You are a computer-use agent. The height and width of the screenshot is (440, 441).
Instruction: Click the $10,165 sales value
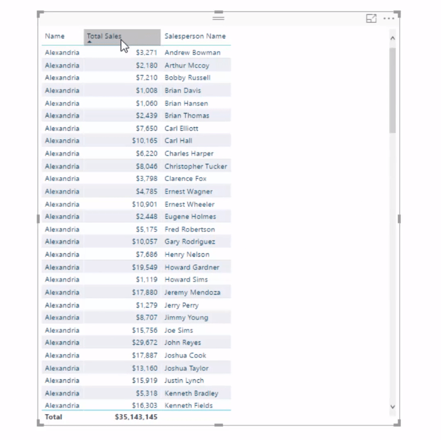(145, 141)
